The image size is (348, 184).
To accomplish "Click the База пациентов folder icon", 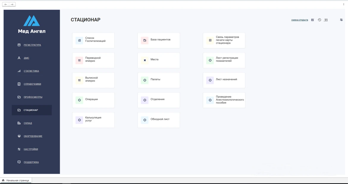I will (145, 41).
